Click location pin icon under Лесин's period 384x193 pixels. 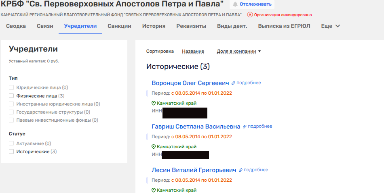click(x=154, y=190)
